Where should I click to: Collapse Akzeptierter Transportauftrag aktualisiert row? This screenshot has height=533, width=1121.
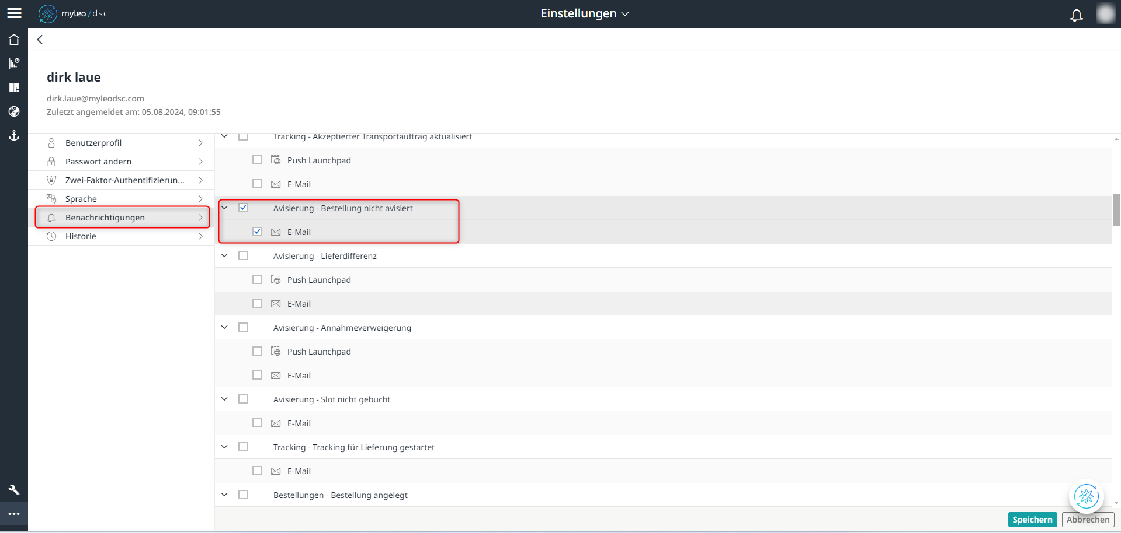(x=224, y=136)
